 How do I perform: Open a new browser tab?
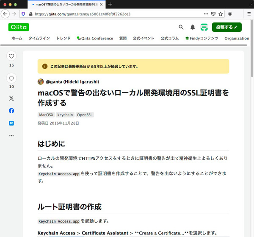coord(110,4)
